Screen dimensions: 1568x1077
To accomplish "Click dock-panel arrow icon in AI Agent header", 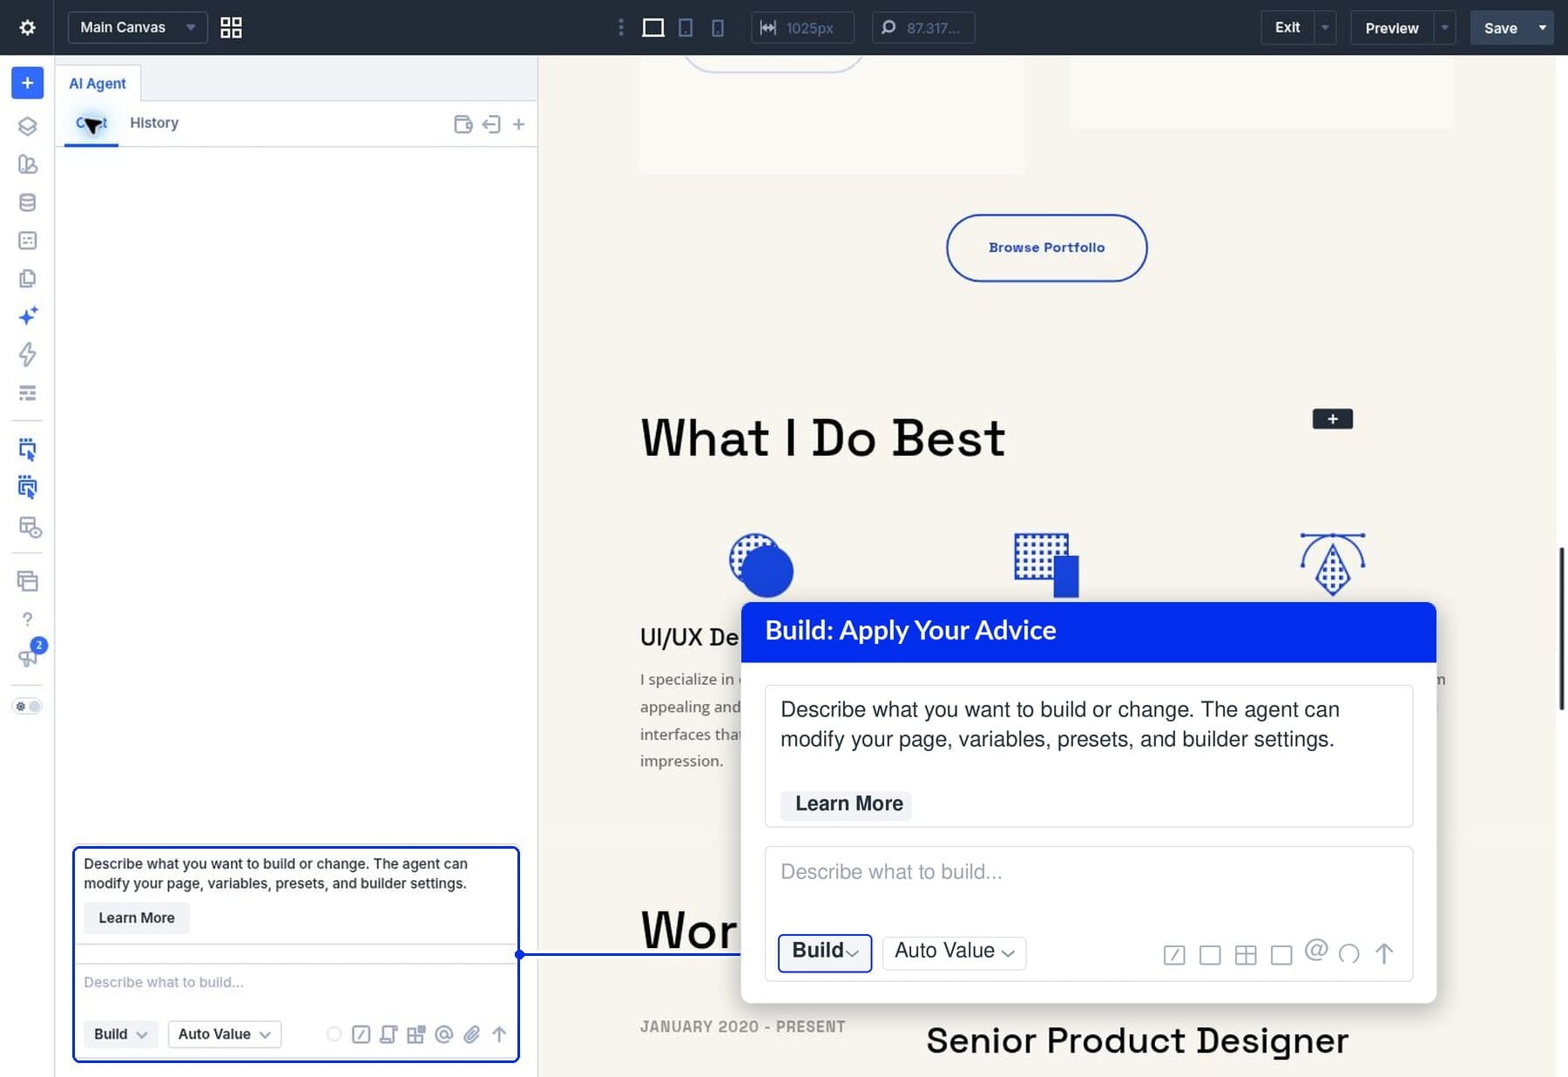I will [491, 125].
